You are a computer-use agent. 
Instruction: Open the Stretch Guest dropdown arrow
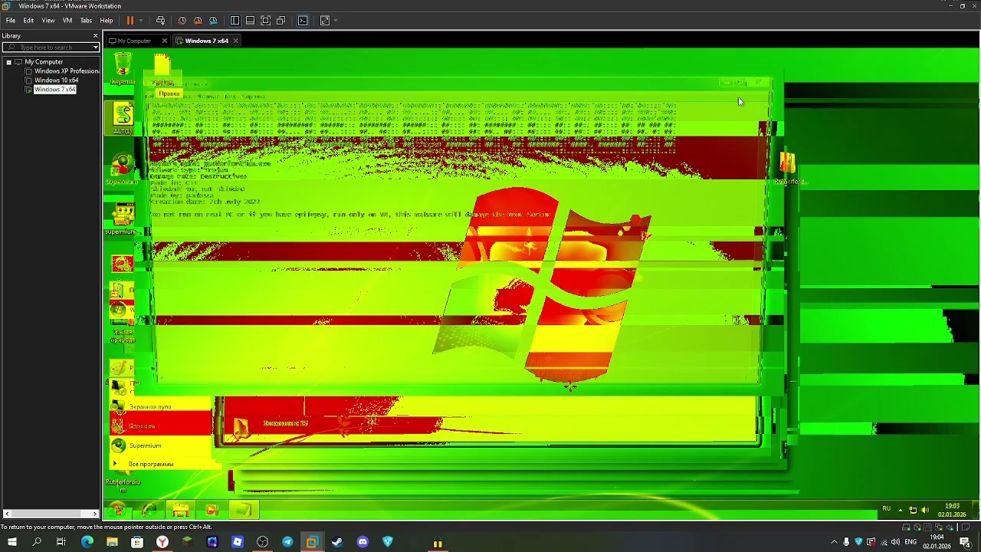point(335,21)
